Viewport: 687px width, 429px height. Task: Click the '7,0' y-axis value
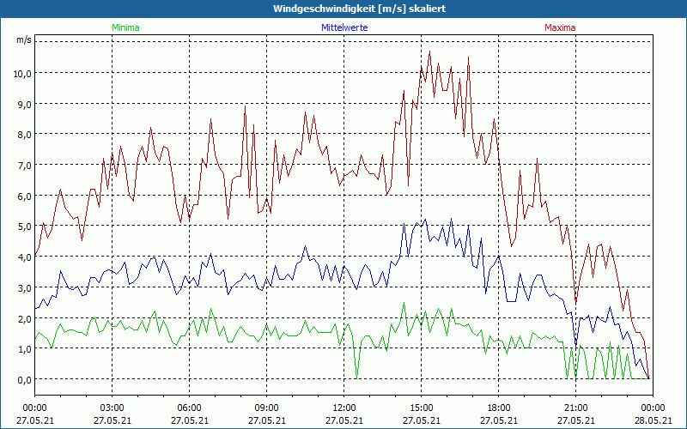(x=25, y=166)
